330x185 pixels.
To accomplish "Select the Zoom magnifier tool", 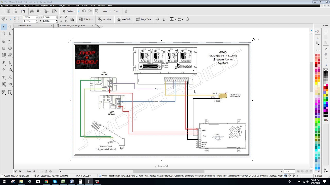I will coord(4,34).
